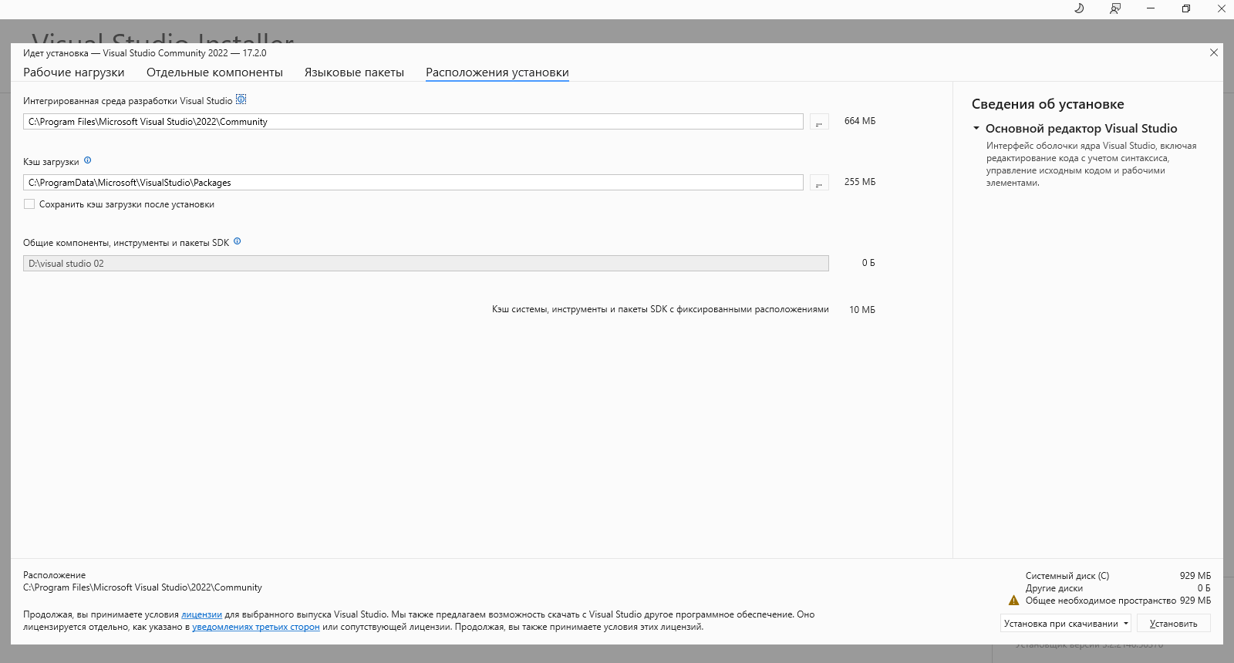The width and height of the screenshot is (1234, 663).
Task: Click info icon next to Общие компоненты label
Action: coord(237,241)
